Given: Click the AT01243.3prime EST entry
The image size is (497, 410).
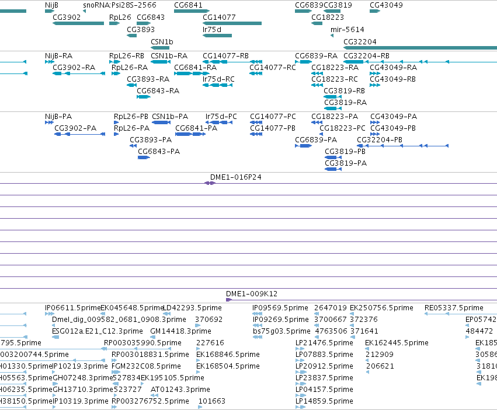Looking at the screenshot, I should 155,395.
